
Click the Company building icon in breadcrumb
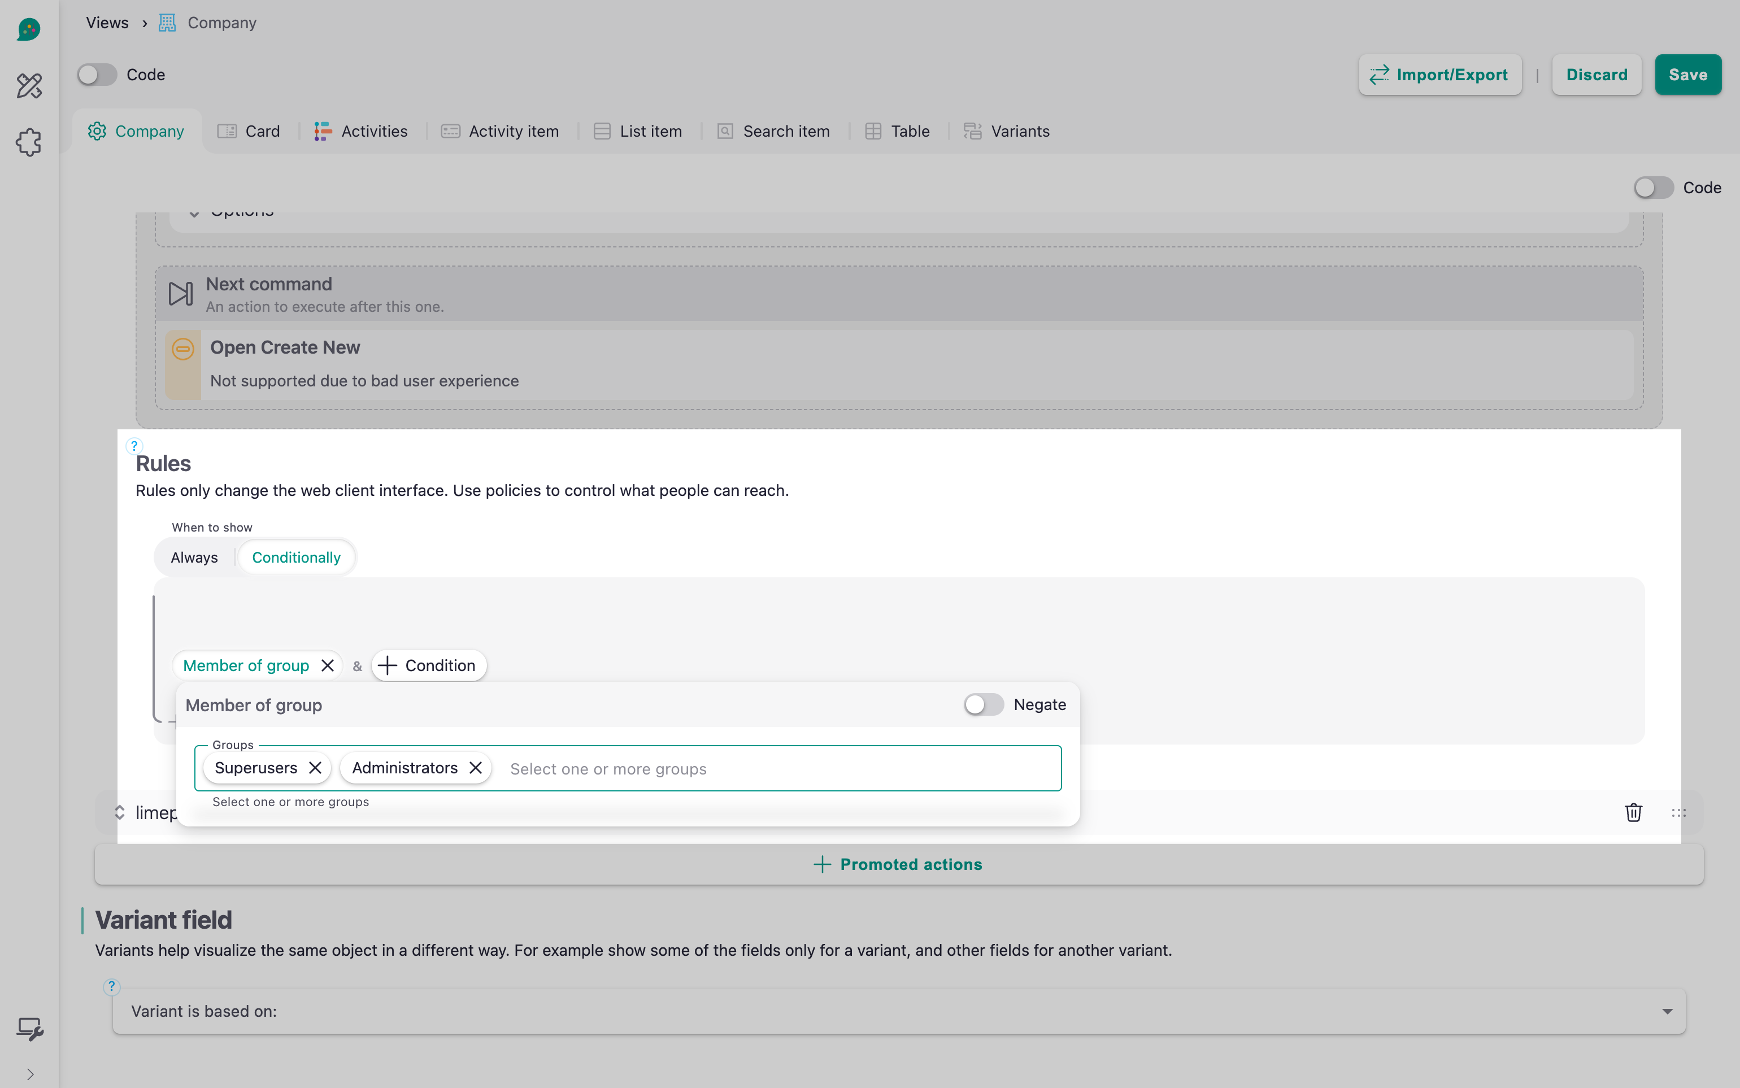pyautogui.click(x=167, y=23)
